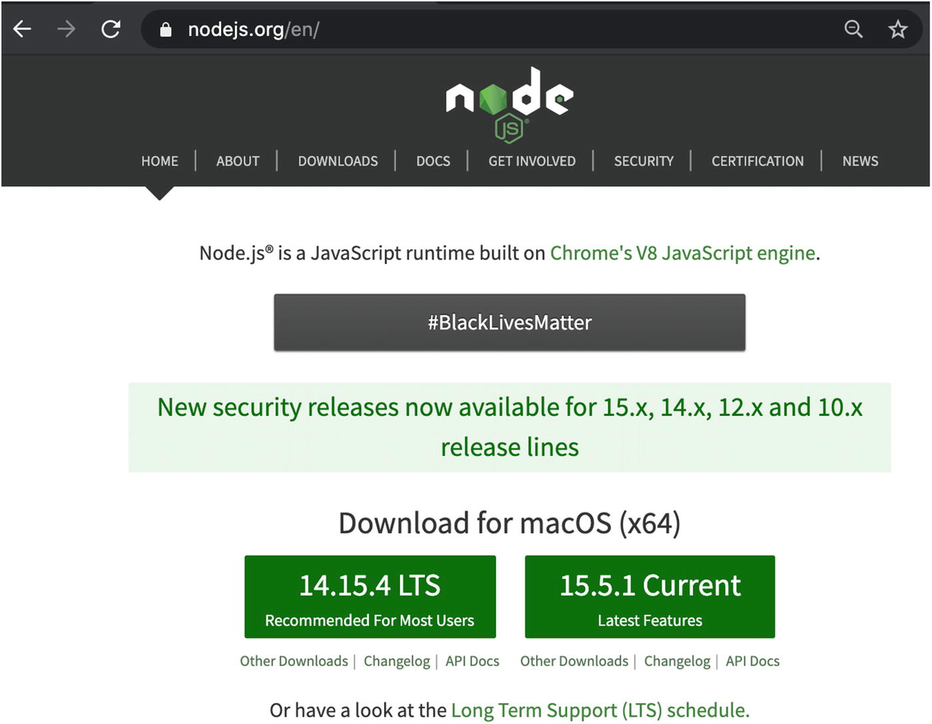Open Chrome's V8 JavaScript engine link

click(x=682, y=253)
